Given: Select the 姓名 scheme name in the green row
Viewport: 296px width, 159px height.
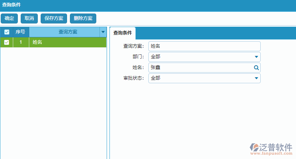Looking at the screenshot, I should click(x=37, y=42).
